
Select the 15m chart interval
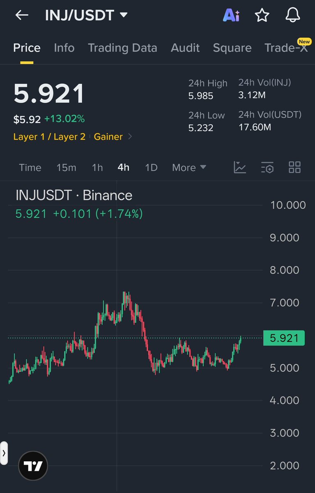[x=67, y=168]
